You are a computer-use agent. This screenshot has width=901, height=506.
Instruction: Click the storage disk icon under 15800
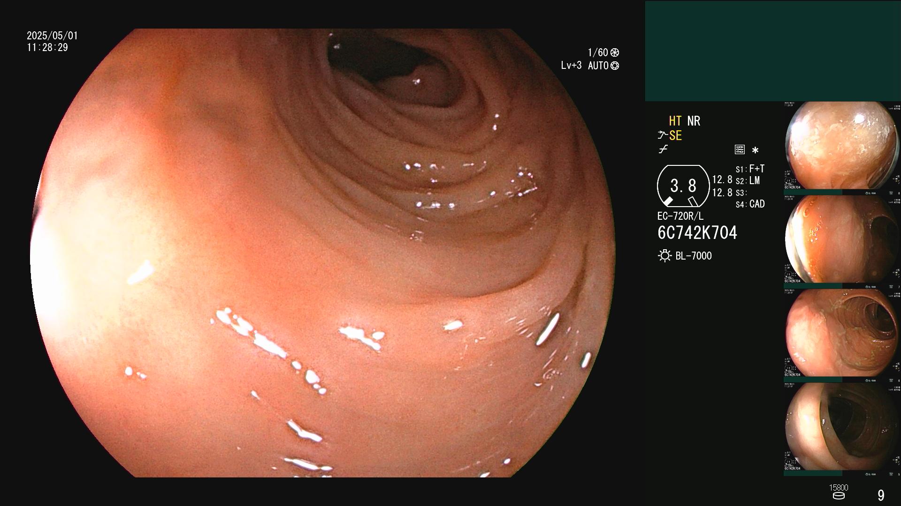[839, 496]
